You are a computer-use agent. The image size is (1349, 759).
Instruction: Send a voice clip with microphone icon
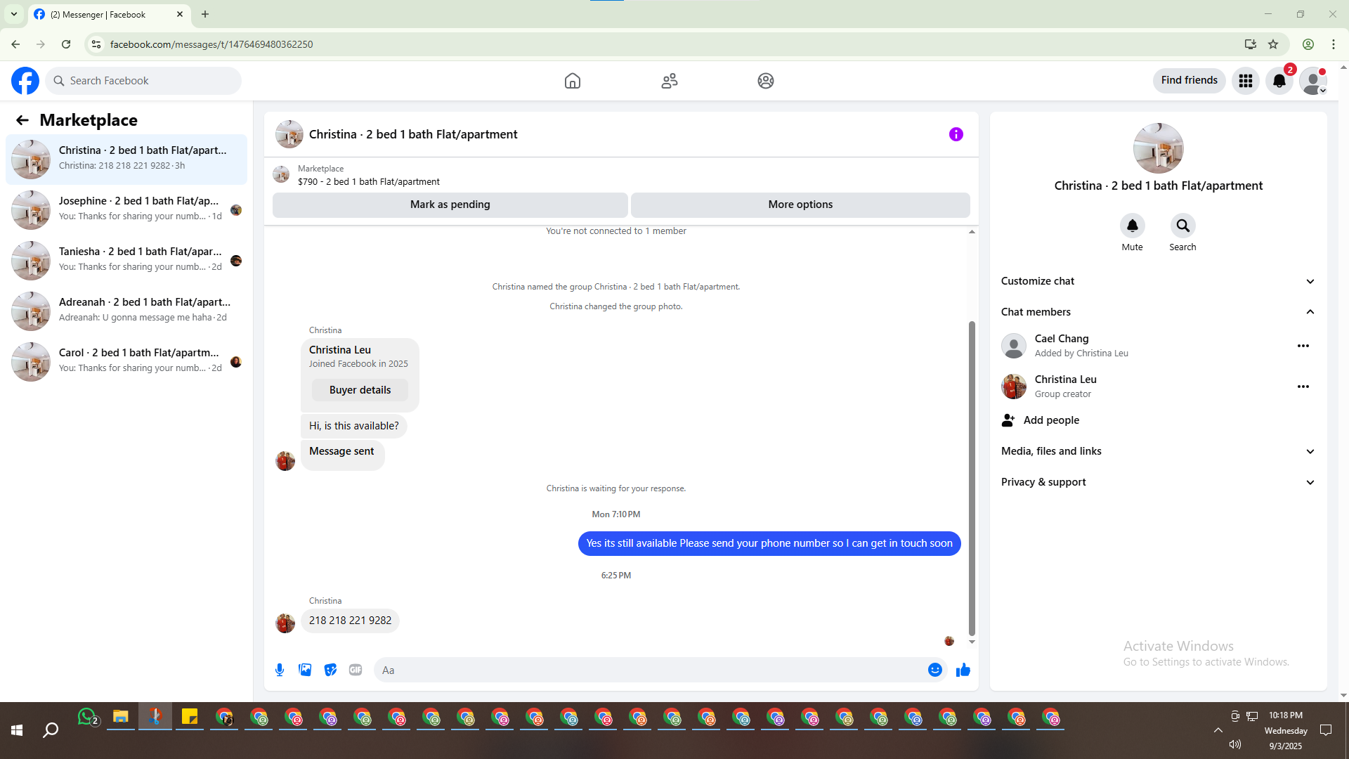point(280,670)
